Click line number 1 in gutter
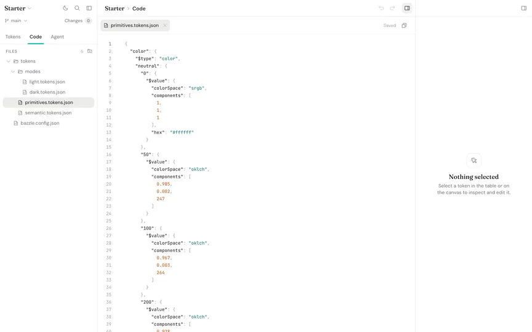The height and width of the screenshot is (332, 532). point(110,44)
